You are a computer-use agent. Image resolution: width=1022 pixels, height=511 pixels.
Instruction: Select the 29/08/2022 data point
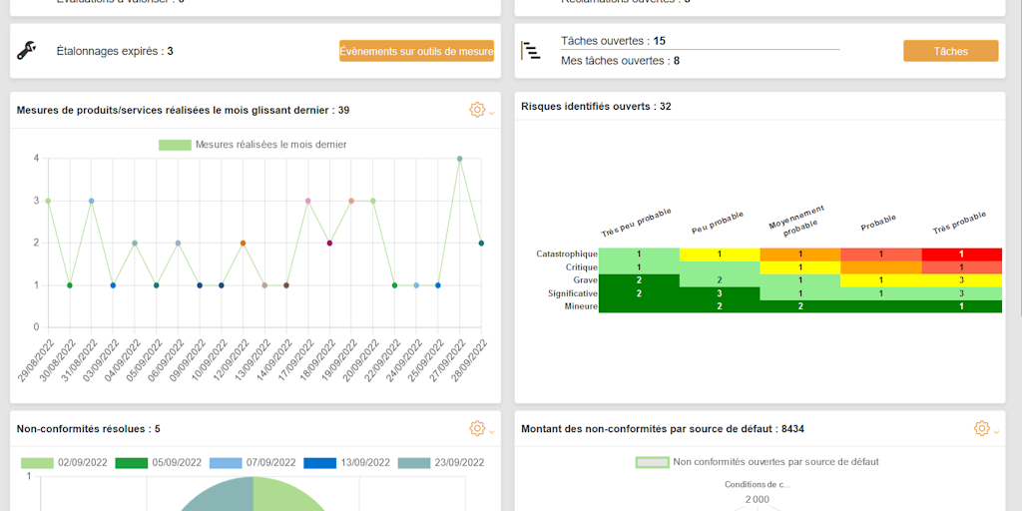[x=48, y=201]
